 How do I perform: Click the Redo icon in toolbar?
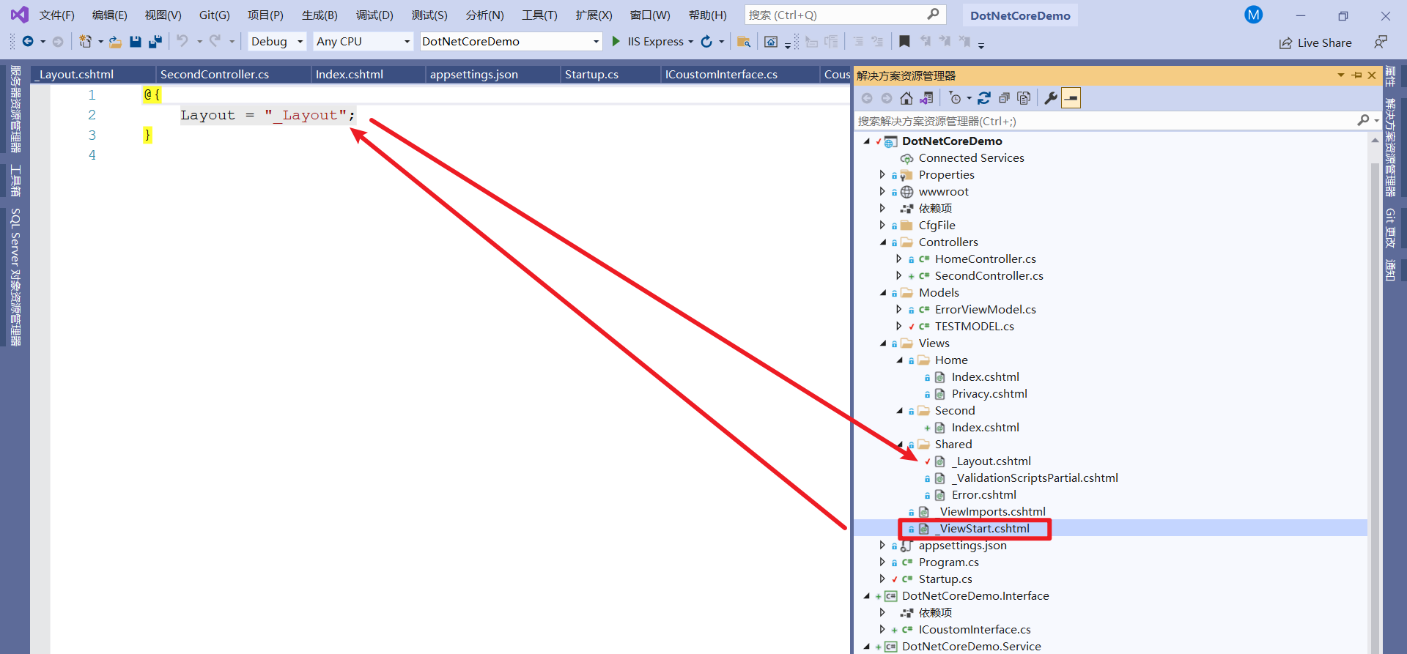pos(215,42)
